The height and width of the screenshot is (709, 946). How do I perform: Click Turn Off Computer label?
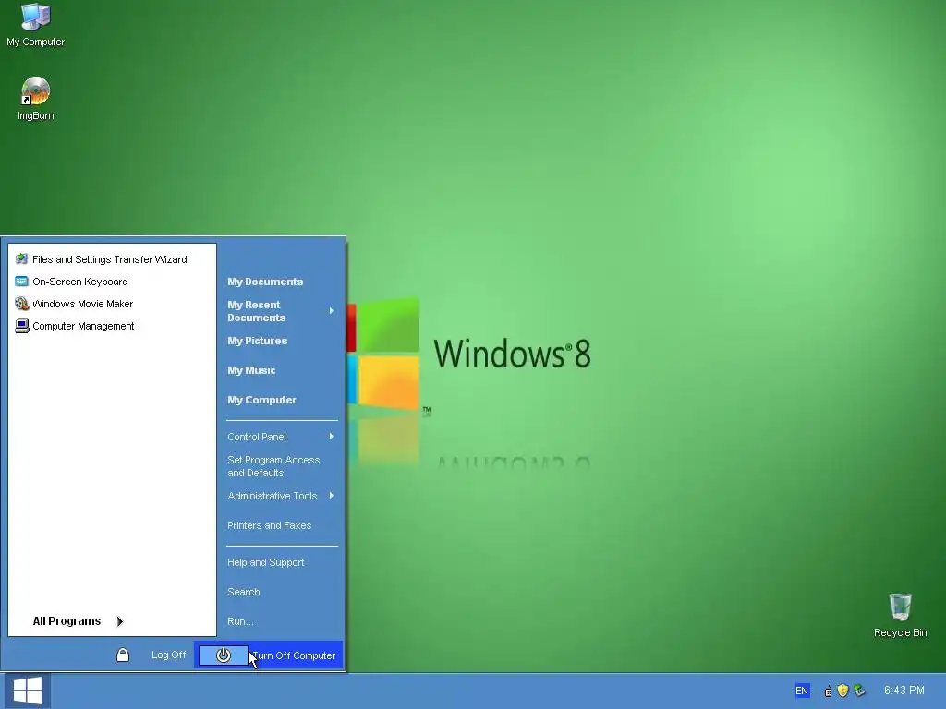coord(294,655)
